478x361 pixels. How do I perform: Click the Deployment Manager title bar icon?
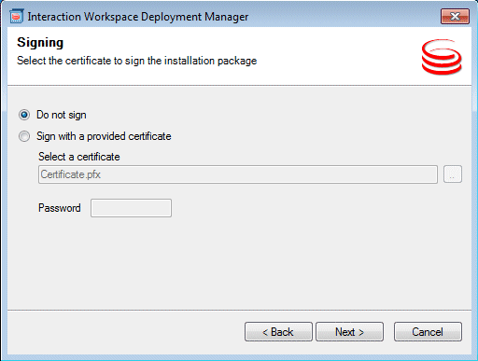tap(16, 16)
